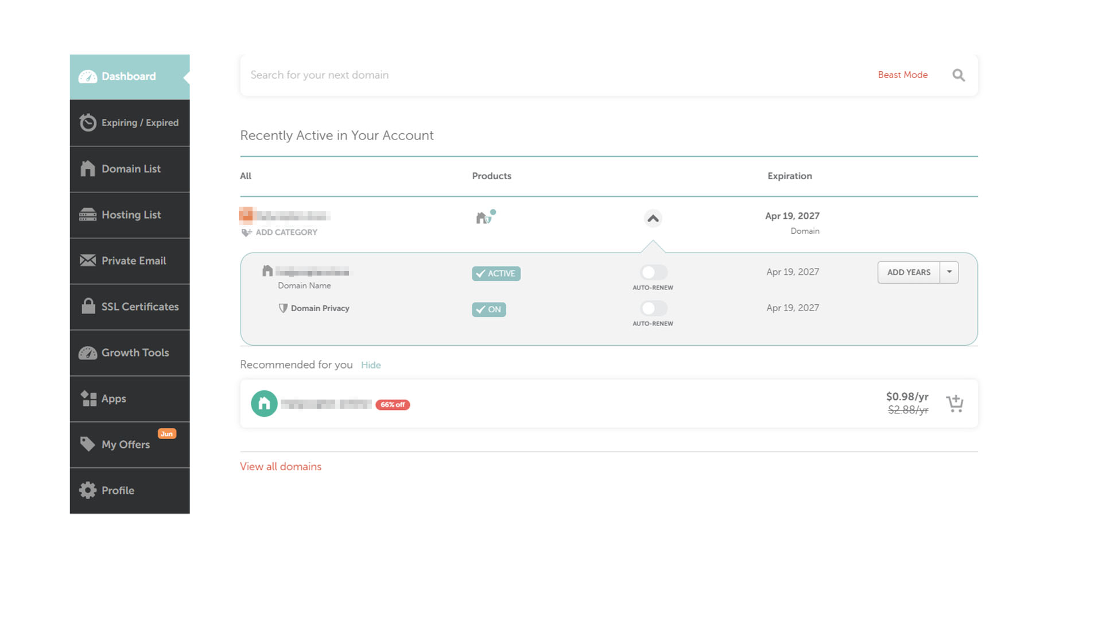Click the My Offers tag icon

pos(87,444)
